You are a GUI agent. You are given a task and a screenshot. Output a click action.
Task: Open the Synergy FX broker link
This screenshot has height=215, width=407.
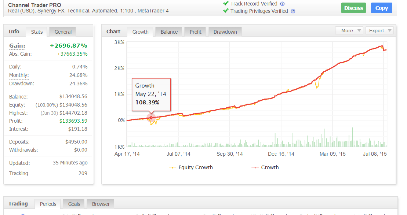(x=51, y=11)
